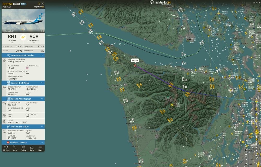Click Boeing 737 MAX 8 aircraft type text
The height and width of the screenshot is (167, 261).
[x=16, y=61]
